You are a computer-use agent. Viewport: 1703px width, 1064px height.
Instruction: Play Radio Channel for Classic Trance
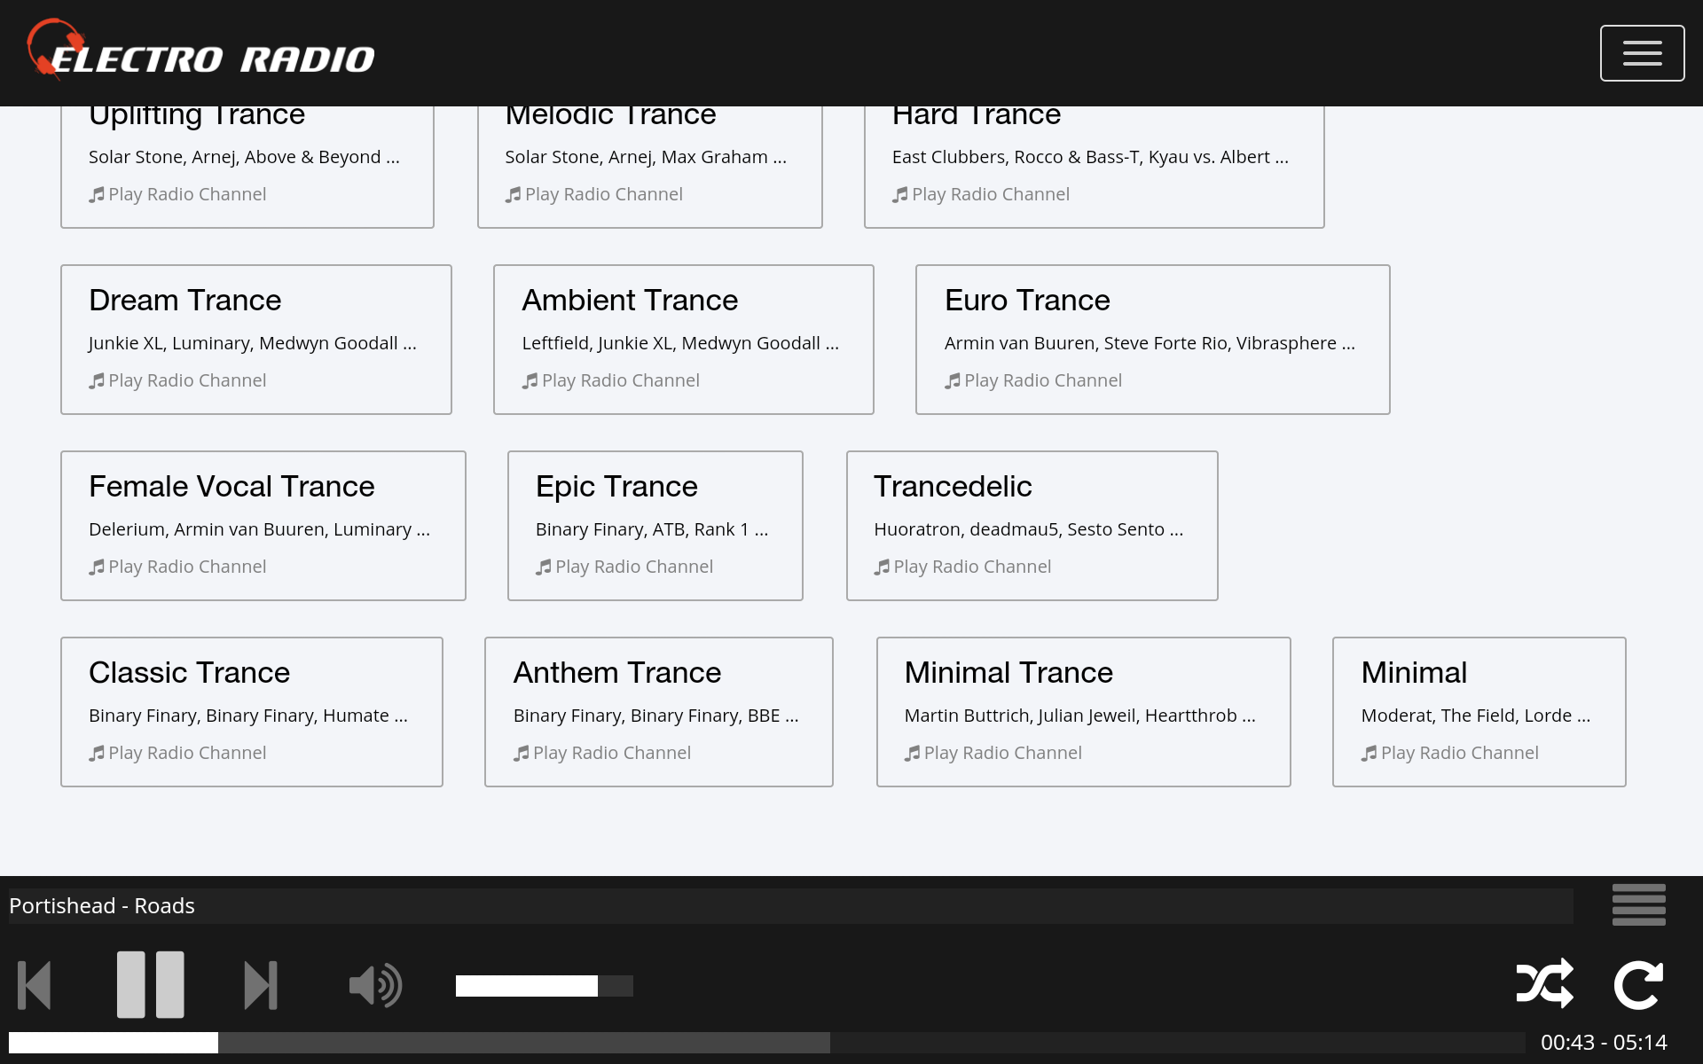(177, 753)
